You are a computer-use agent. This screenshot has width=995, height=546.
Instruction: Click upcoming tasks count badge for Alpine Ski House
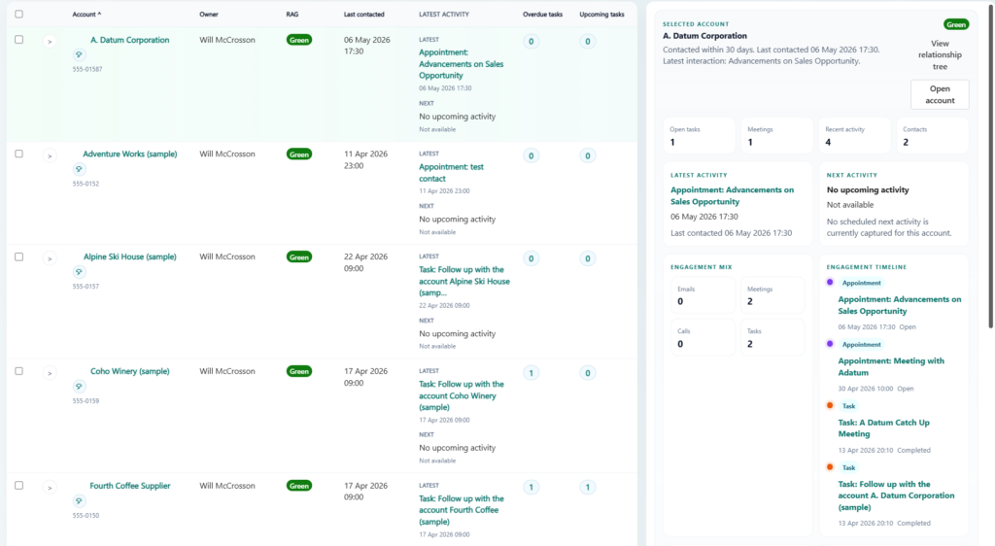coord(588,258)
